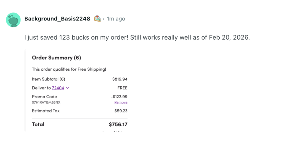Click the green Reddit avatar icon
284x144 pixels.
tap(13, 20)
